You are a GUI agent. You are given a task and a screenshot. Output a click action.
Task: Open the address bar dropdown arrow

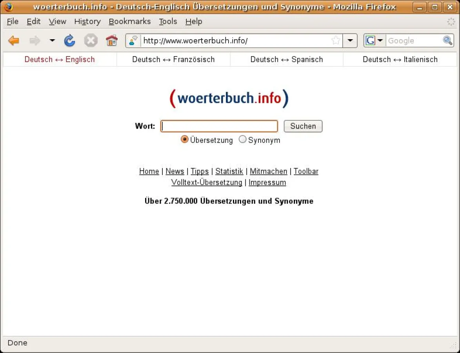[350, 40]
